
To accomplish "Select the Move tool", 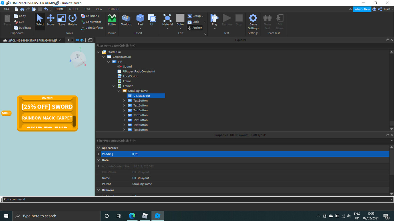I will click(x=51, y=20).
